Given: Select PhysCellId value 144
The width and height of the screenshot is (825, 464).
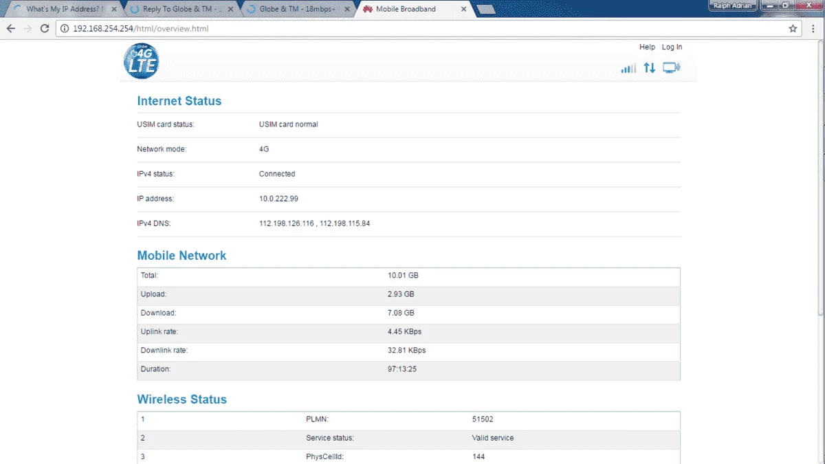Looking at the screenshot, I should pyautogui.click(x=478, y=456).
